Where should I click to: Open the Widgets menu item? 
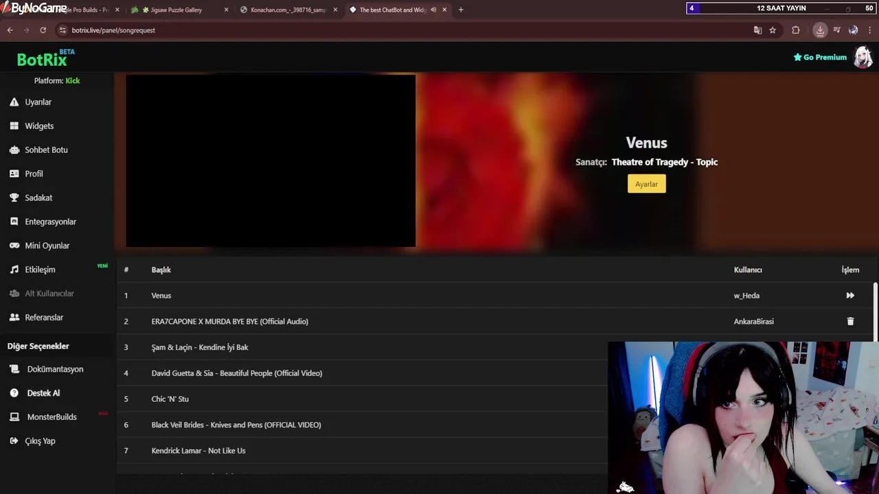(39, 126)
